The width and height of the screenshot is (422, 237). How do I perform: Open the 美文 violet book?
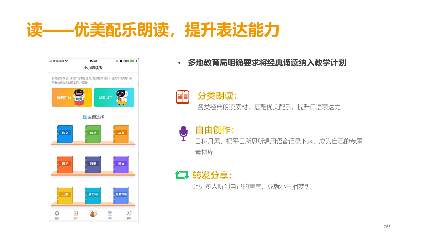121,164
